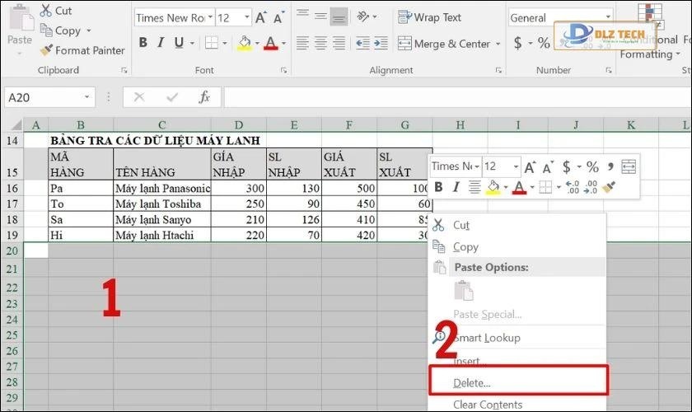Open the ribbon font name dropdown
The height and width of the screenshot is (412, 692).
coord(211,17)
